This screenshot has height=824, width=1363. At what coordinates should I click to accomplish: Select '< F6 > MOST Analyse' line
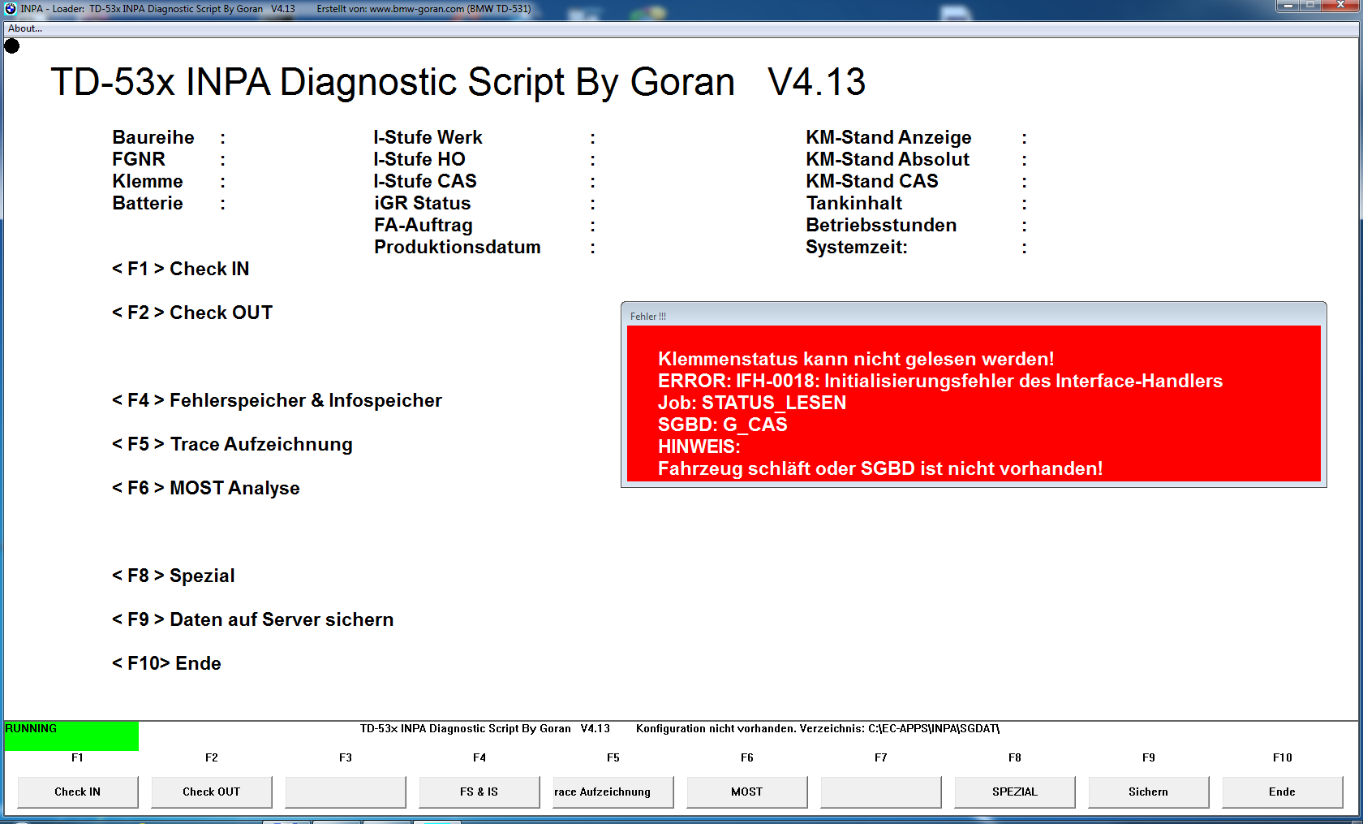pyautogui.click(x=205, y=488)
